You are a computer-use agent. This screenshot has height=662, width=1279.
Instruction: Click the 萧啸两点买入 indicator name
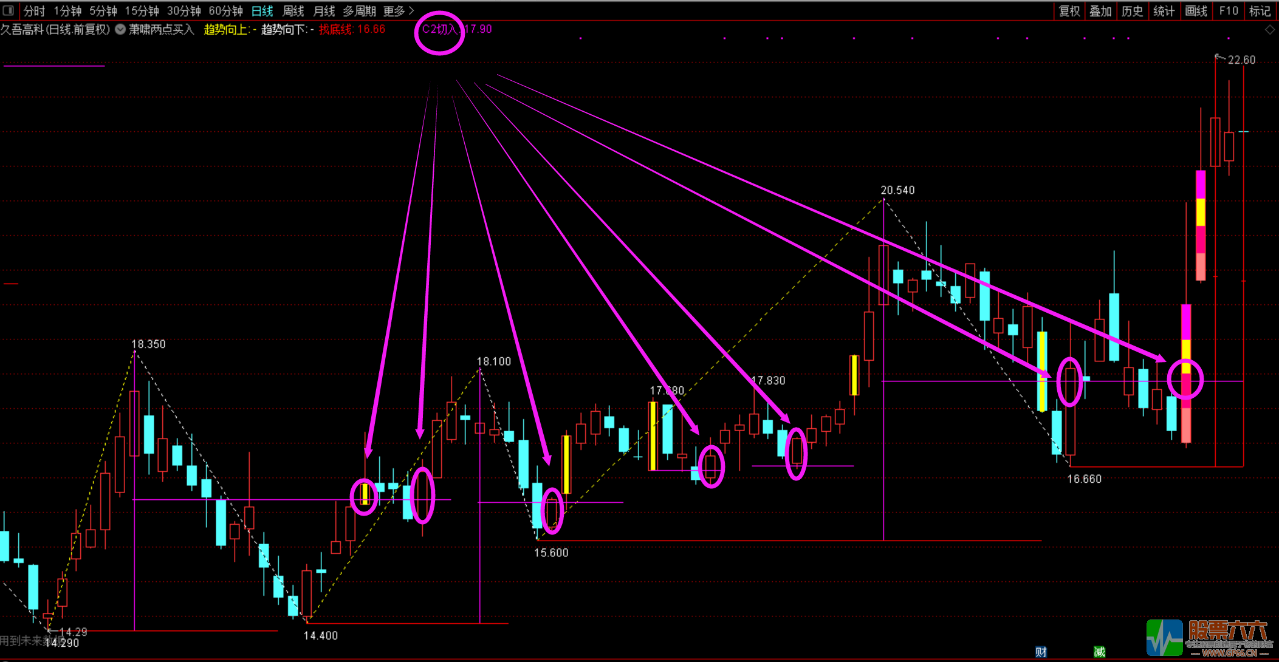(161, 29)
